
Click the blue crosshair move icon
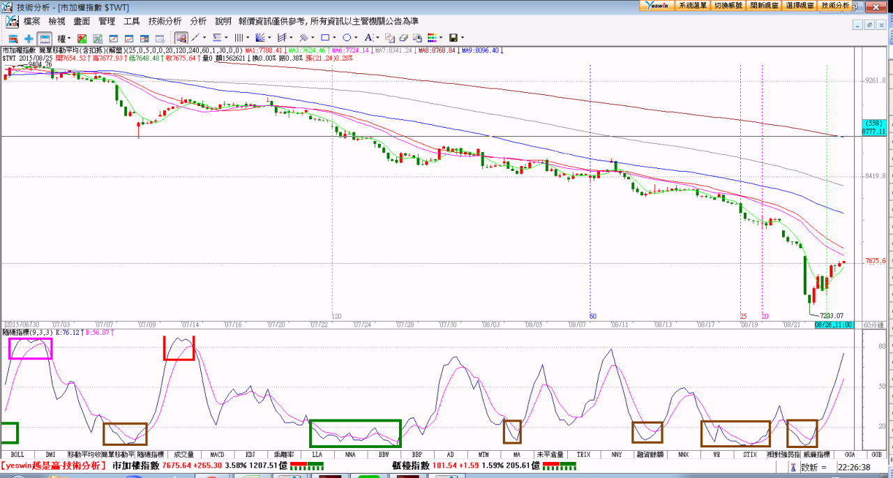(x=29, y=38)
